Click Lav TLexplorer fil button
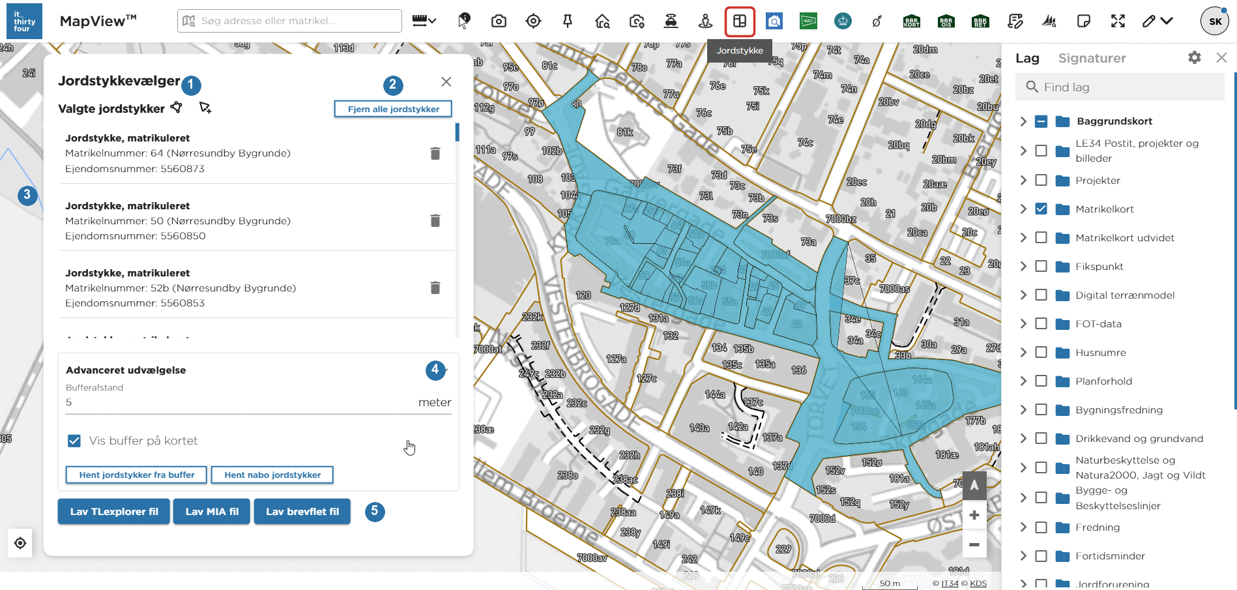The image size is (1237, 590). (x=114, y=512)
